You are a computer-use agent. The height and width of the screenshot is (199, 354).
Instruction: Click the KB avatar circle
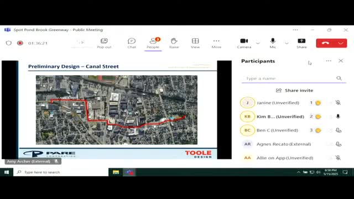247,117
